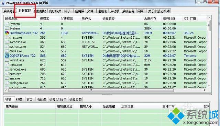This screenshot has height=126, width=220.
Task: Click the winlogon.exe file icon
Action: tap(7, 83)
